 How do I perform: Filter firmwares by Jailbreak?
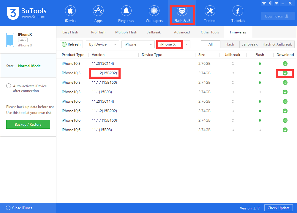(250, 44)
